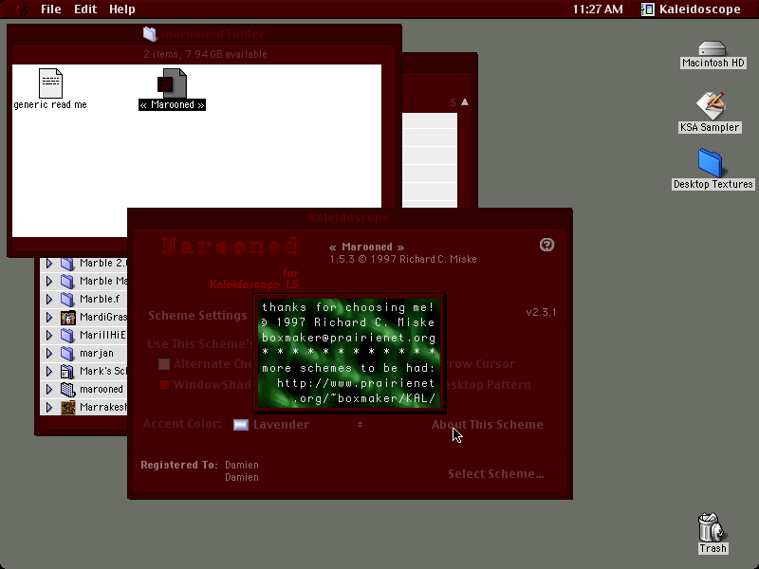Screen dimensions: 759x569
Task: Open the Accent Color Lavender dropdown
Action: pyautogui.click(x=299, y=424)
